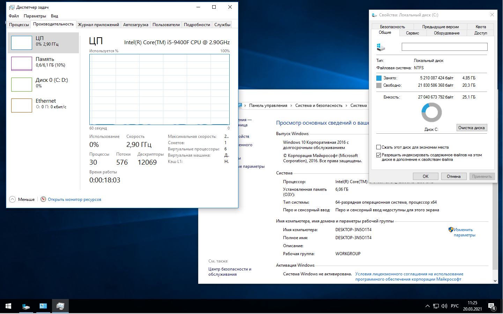Switch to the Пользователи tab
Screen dimensions: 503x314
pos(166,25)
